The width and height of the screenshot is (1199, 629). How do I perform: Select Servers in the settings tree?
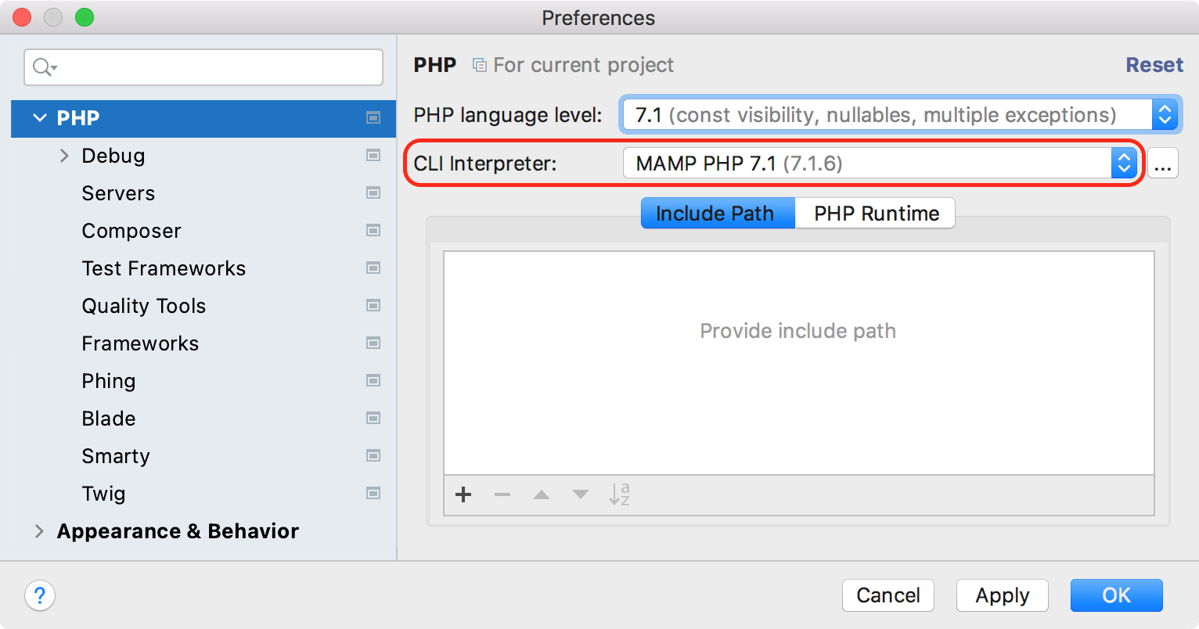pos(118,193)
